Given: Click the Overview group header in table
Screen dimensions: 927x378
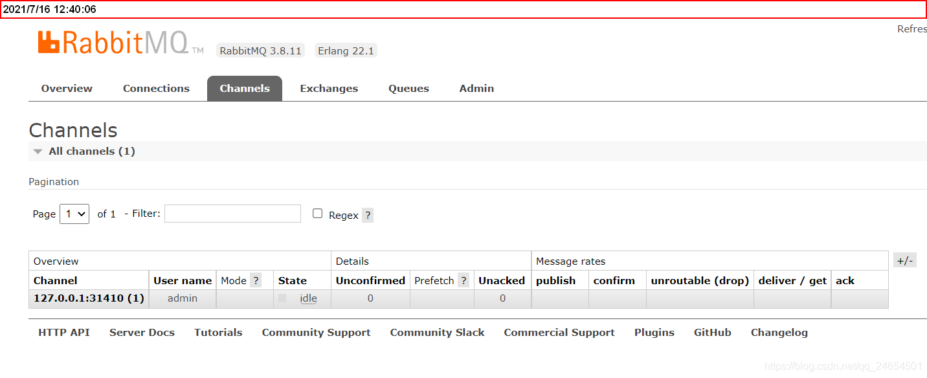Looking at the screenshot, I should [x=56, y=261].
